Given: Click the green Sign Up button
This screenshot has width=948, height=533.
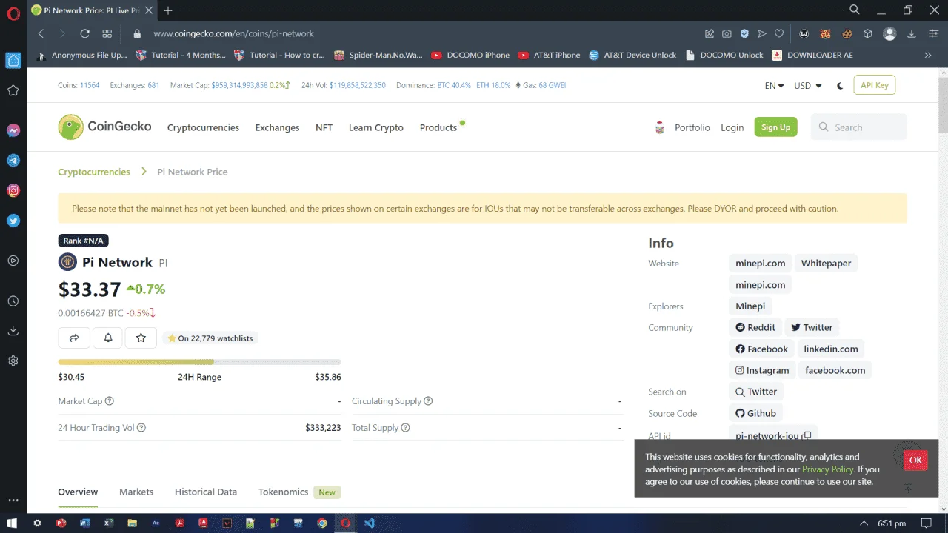Looking at the screenshot, I should (775, 127).
